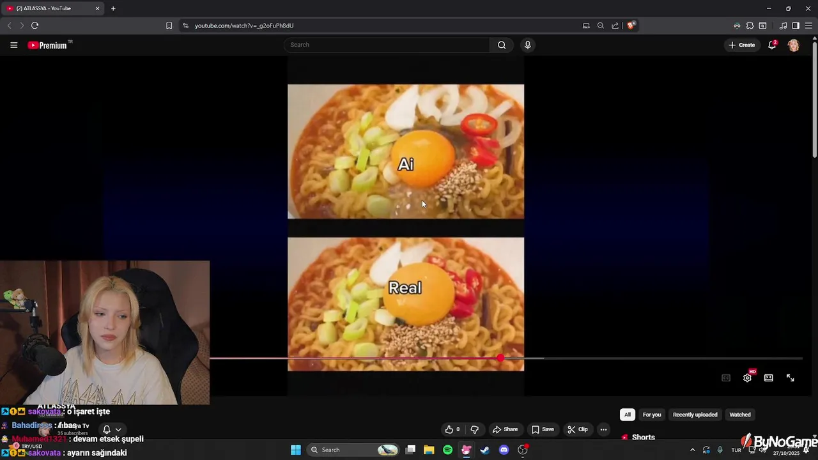Open File Explorer from taskbar
This screenshot has width=818, height=460.
click(x=429, y=450)
